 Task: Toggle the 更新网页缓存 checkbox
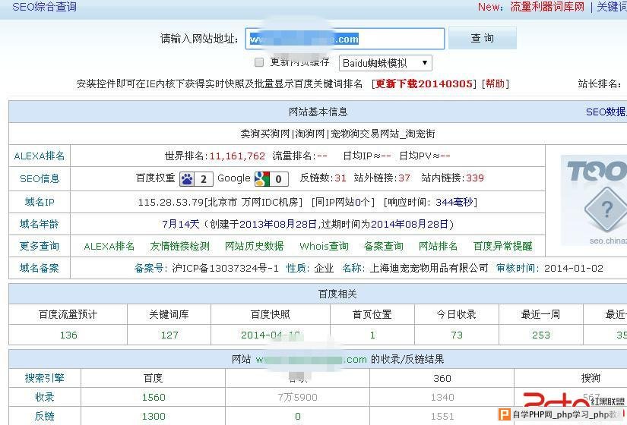point(259,62)
